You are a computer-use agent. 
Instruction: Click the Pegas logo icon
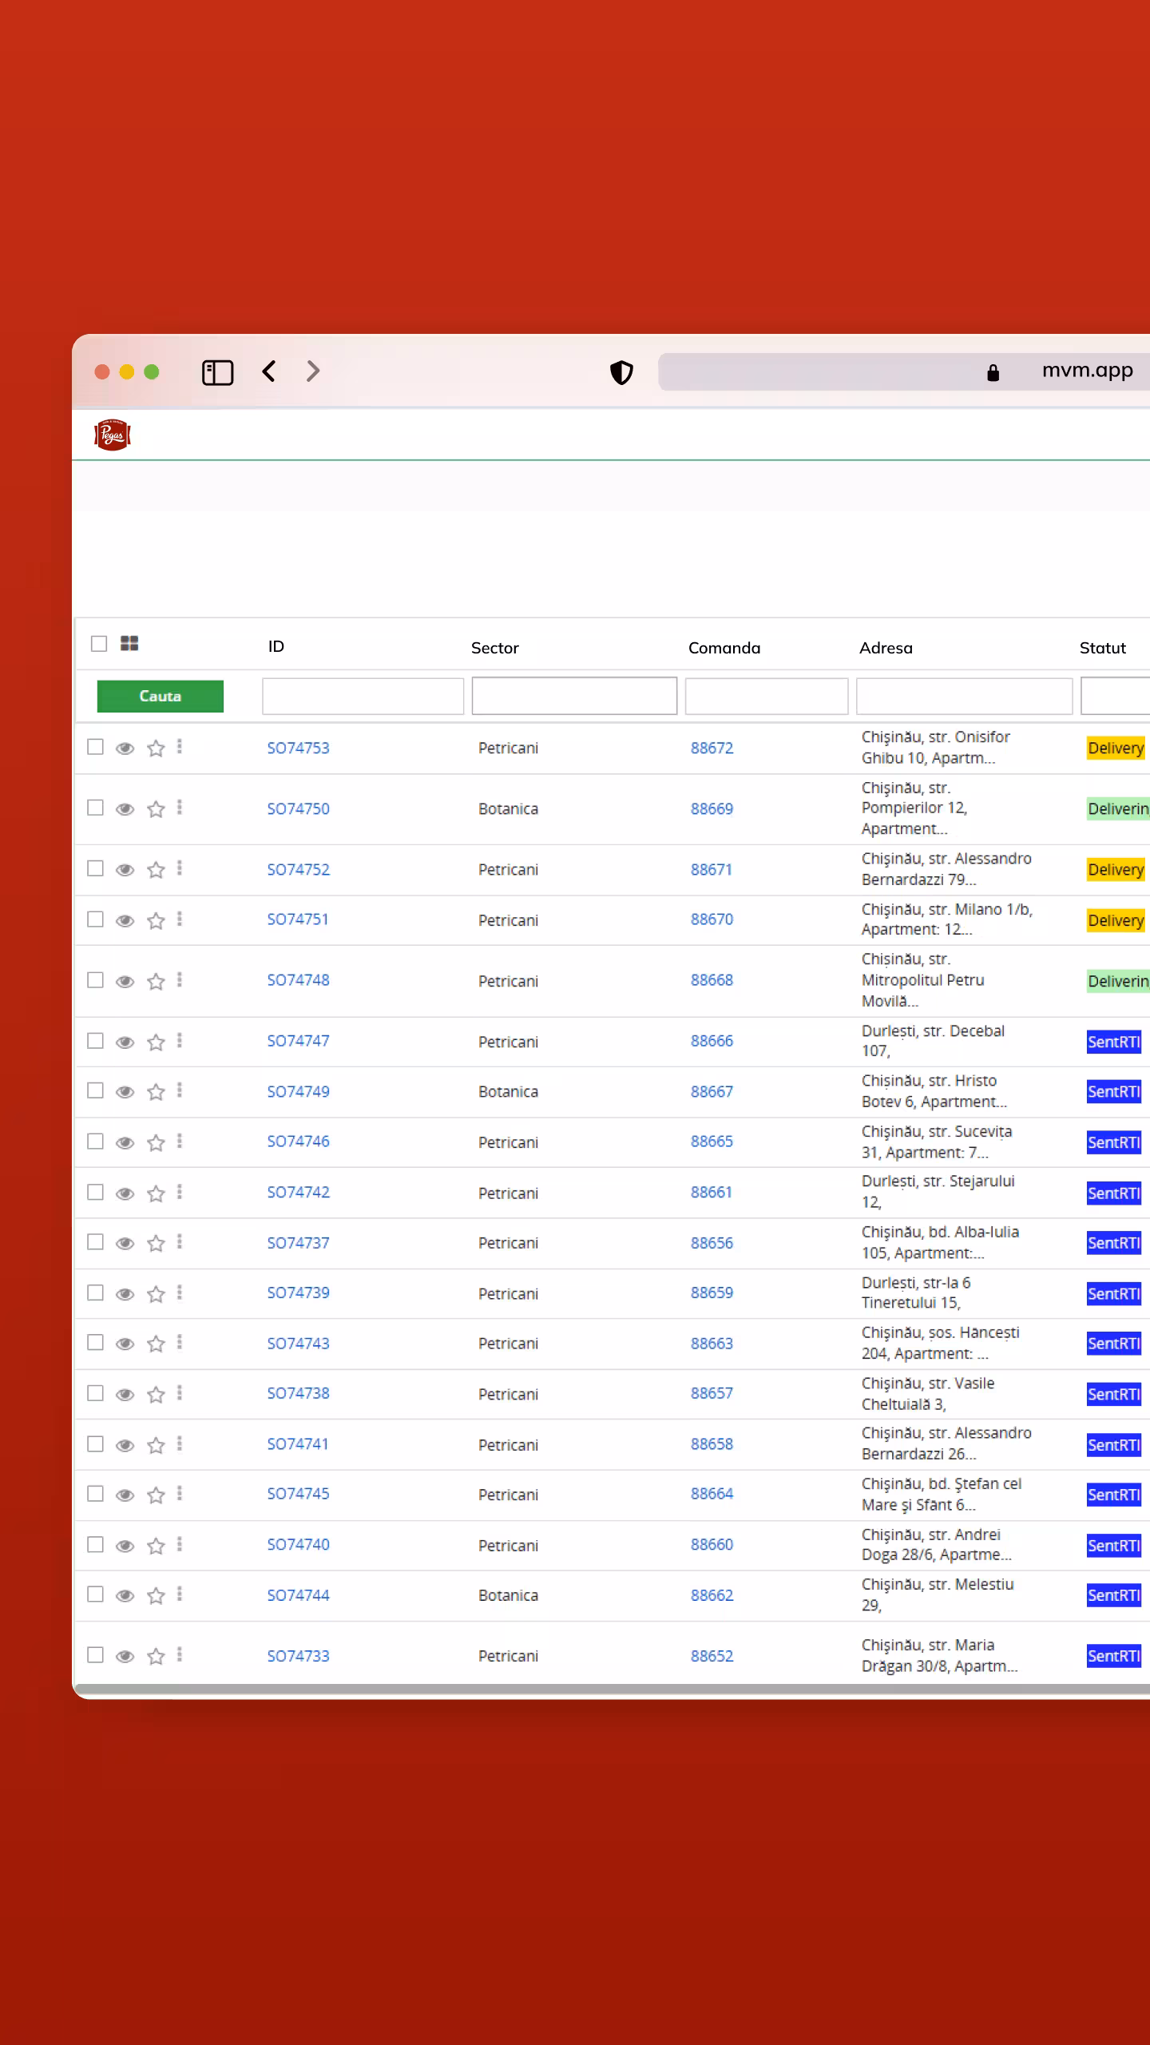[112, 435]
